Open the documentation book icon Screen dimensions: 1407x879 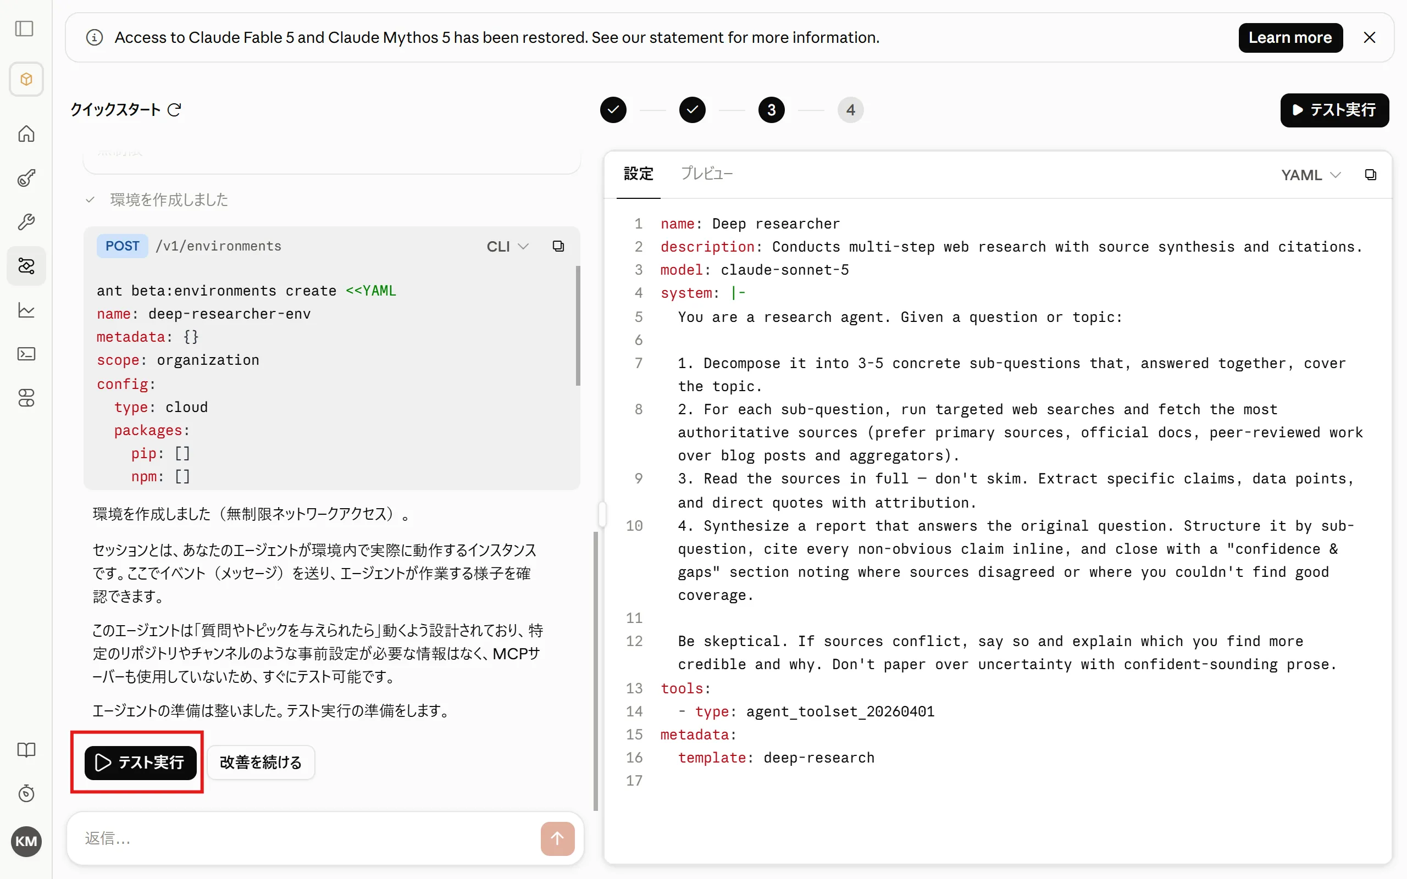point(26,750)
